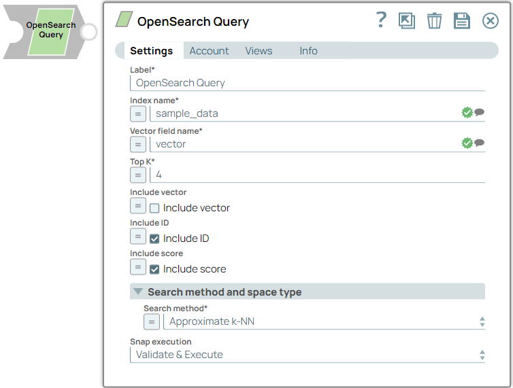Toggle expression button for Include vector
The image size is (513, 388).
[138, 206]
